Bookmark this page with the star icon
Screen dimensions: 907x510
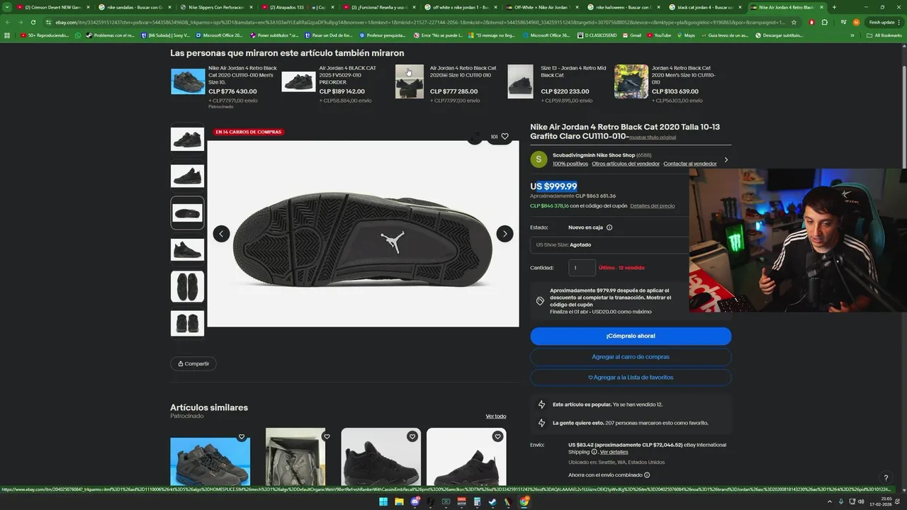coord(794,22)
